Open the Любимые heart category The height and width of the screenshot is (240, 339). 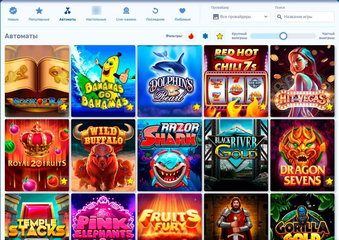click(182, 14)
